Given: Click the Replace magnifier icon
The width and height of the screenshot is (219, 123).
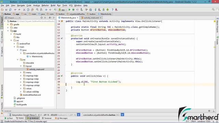Looking at the screenshot, I should pos(41,10).
